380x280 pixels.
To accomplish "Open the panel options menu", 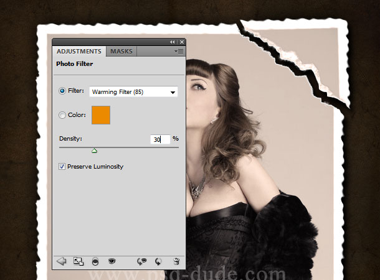I will tap(179, 51).
